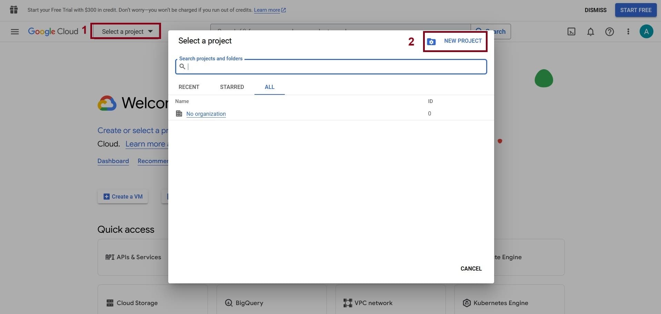Open the three-dot more options menu
This screenshot has height=314, width=661.
pyautogui.click(x=628, y=32)
